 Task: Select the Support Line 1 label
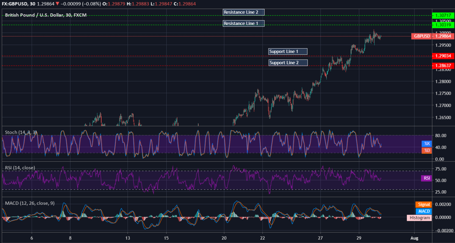pyautogui.click(x=288, y=51)
